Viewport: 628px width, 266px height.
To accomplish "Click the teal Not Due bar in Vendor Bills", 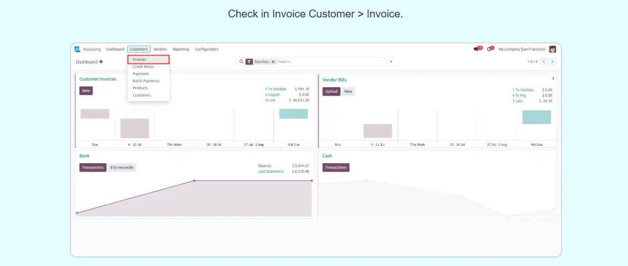I will click(536, 117).
